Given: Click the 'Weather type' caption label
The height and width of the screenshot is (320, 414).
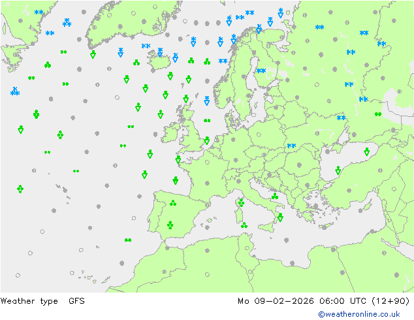Looking at the screenshot, I should (29, 301).
